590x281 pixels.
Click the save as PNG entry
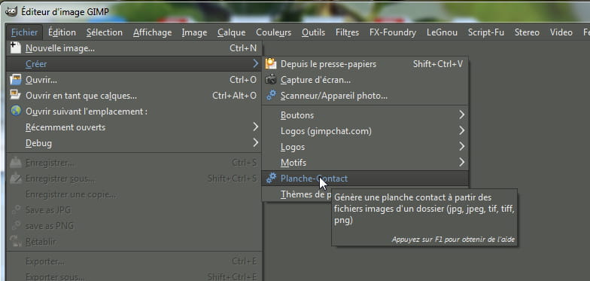pos(134,226)
